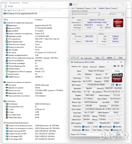
Task: Open the Помощ menu in AIDA64
Action: click(x=25, y=3)
